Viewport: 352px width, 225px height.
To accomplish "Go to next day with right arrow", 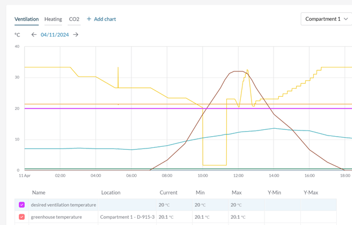I will pos(76,35).
